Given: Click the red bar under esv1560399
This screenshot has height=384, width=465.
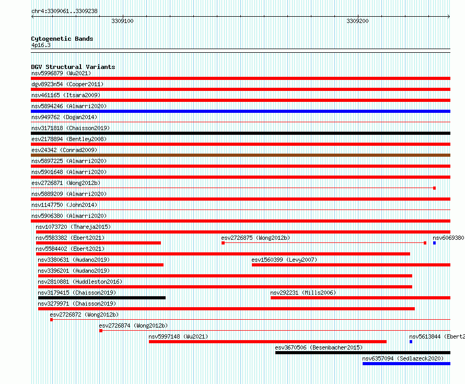Looking at the screenshot, I should point(351,265).
